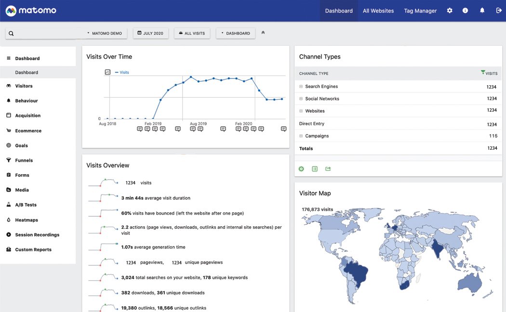This screenshot has width=506, height=312.
Task: Click the Totals row
Action: [x=398, y=149]
